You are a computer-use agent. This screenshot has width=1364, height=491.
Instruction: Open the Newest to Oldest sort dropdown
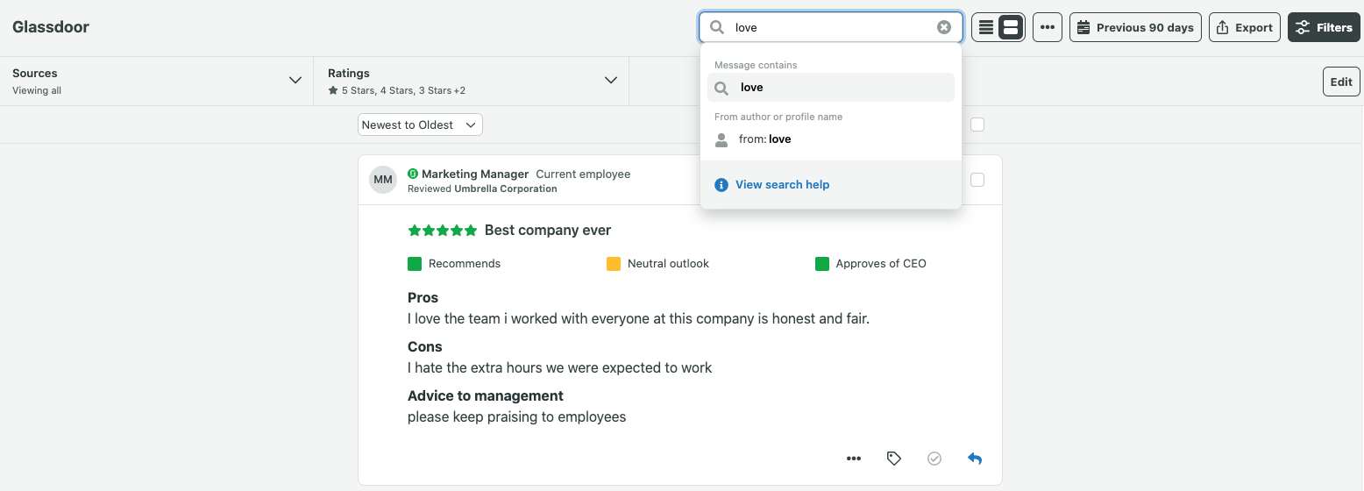click(x=420, y=125)
